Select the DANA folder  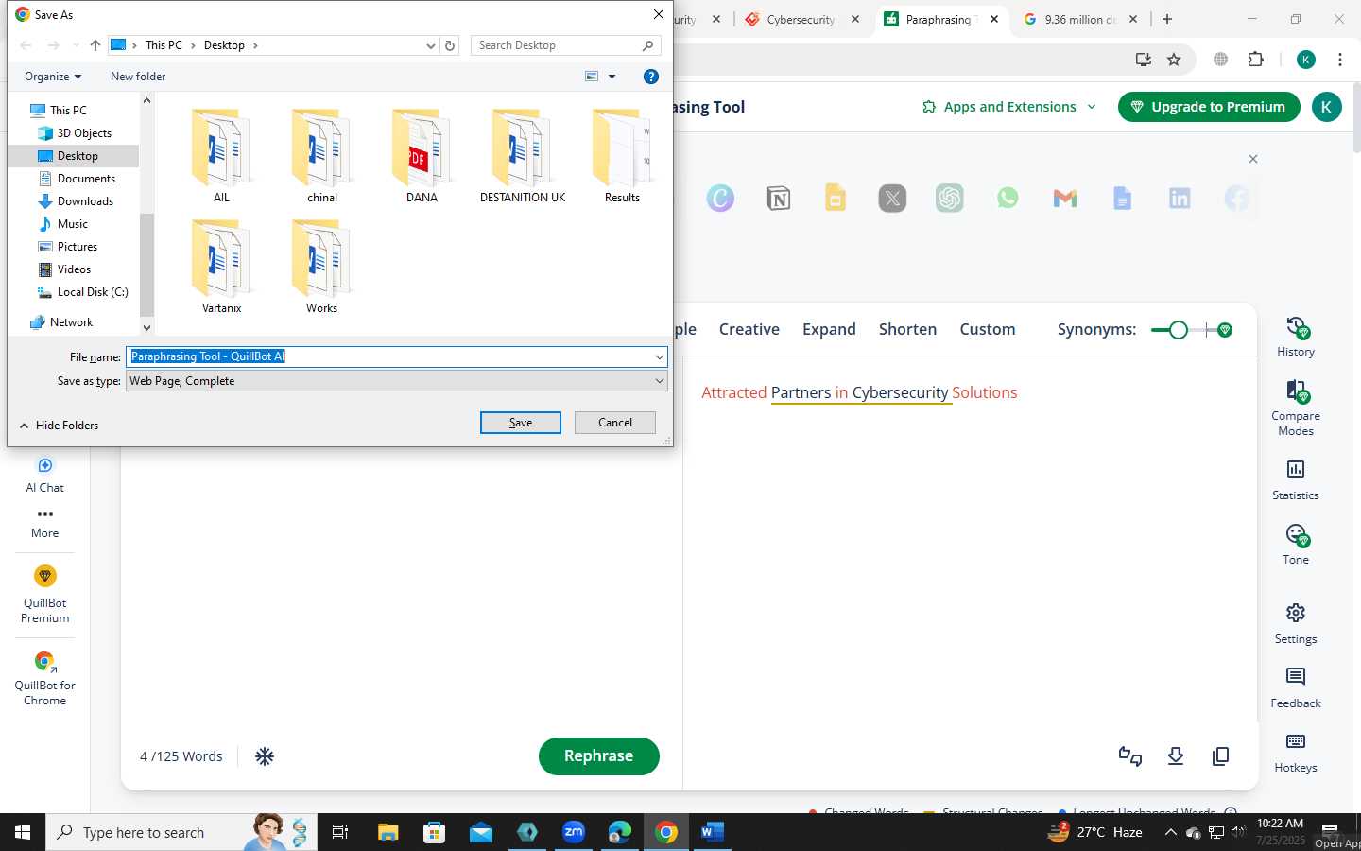coord(422,157)
